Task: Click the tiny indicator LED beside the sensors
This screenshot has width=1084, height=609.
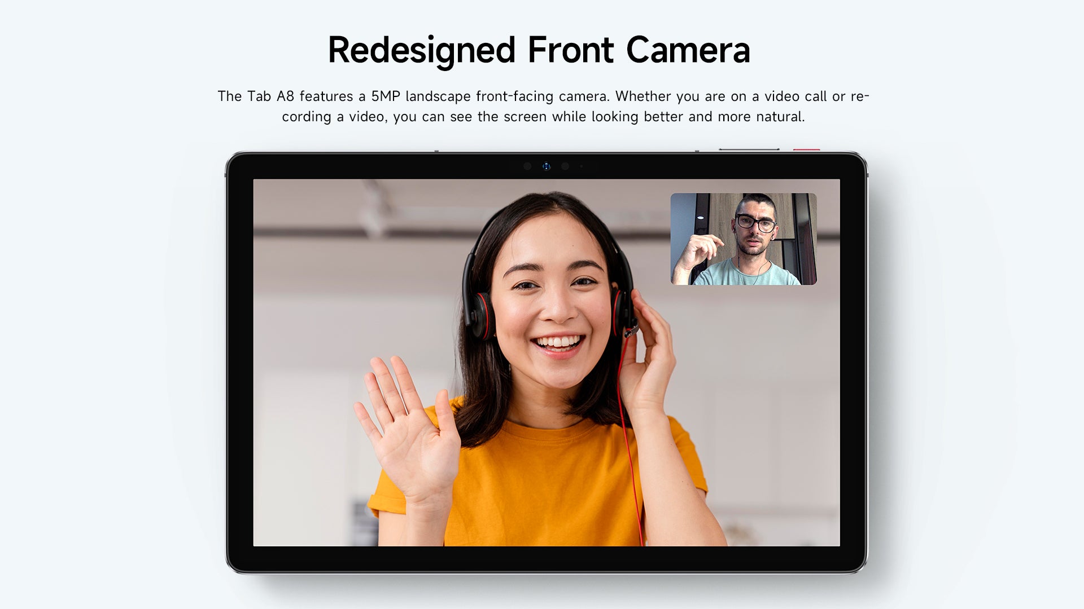Action: pos(582,166)
